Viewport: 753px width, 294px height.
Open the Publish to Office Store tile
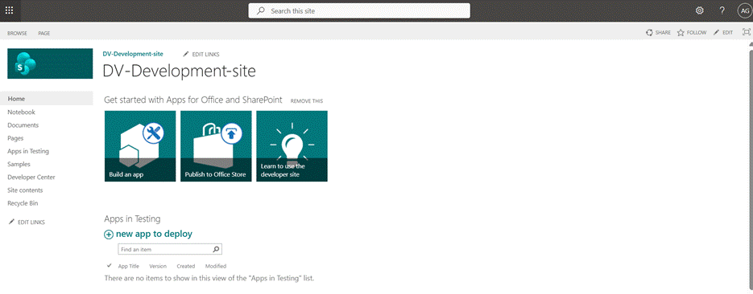pos(216,146)
